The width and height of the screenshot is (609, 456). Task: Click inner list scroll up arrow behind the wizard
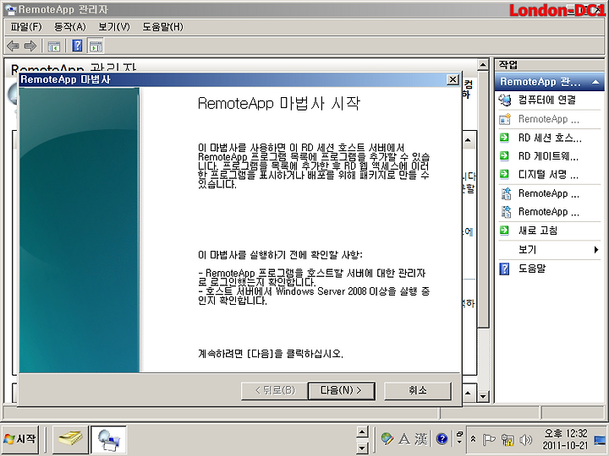[x=468, y=140]
